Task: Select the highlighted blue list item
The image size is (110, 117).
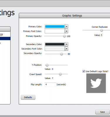Action: tap(5, 39)
